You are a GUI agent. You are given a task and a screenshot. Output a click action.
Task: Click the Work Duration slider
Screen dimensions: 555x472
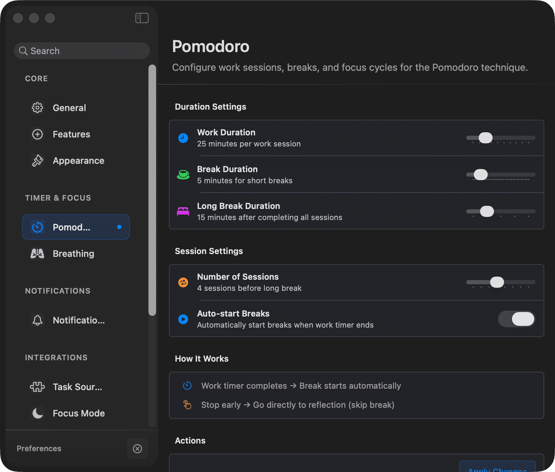tap(501, 138)
